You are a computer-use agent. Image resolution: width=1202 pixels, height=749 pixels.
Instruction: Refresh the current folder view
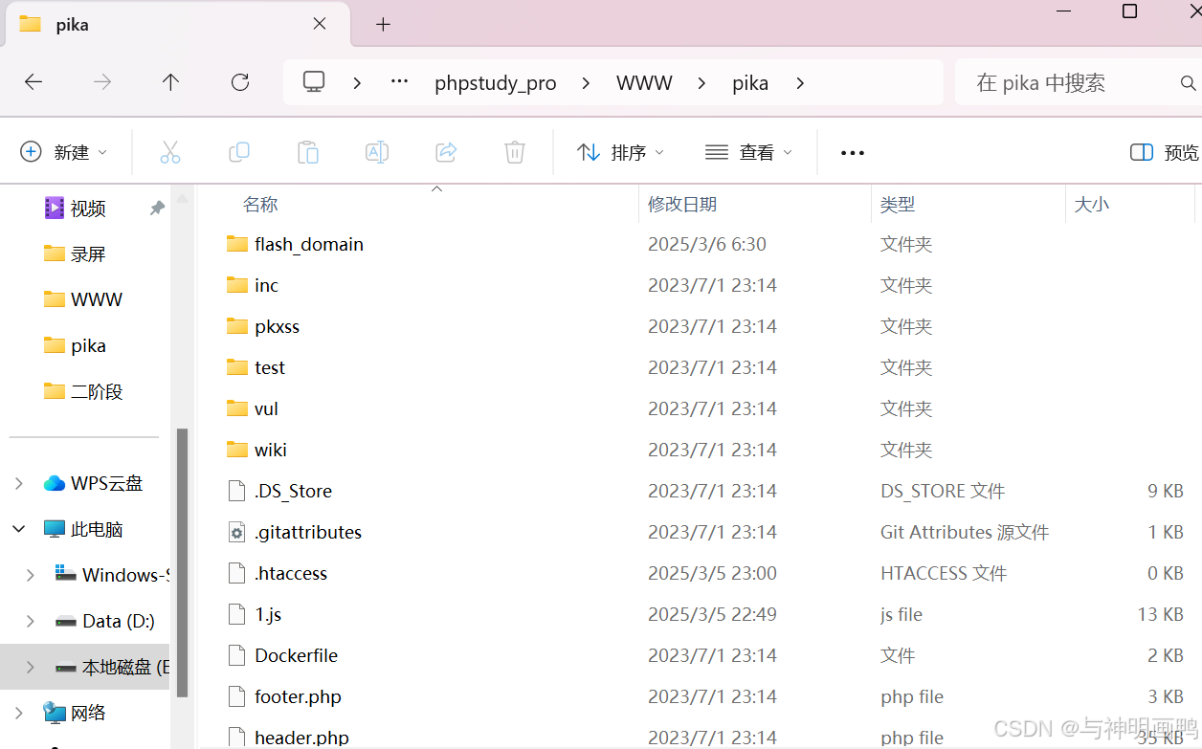click(240, 82)
